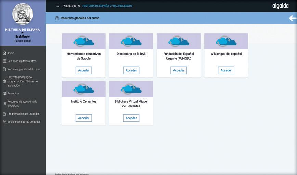
Task: Click the Wikilengua del español title
Action: [226, 54]
